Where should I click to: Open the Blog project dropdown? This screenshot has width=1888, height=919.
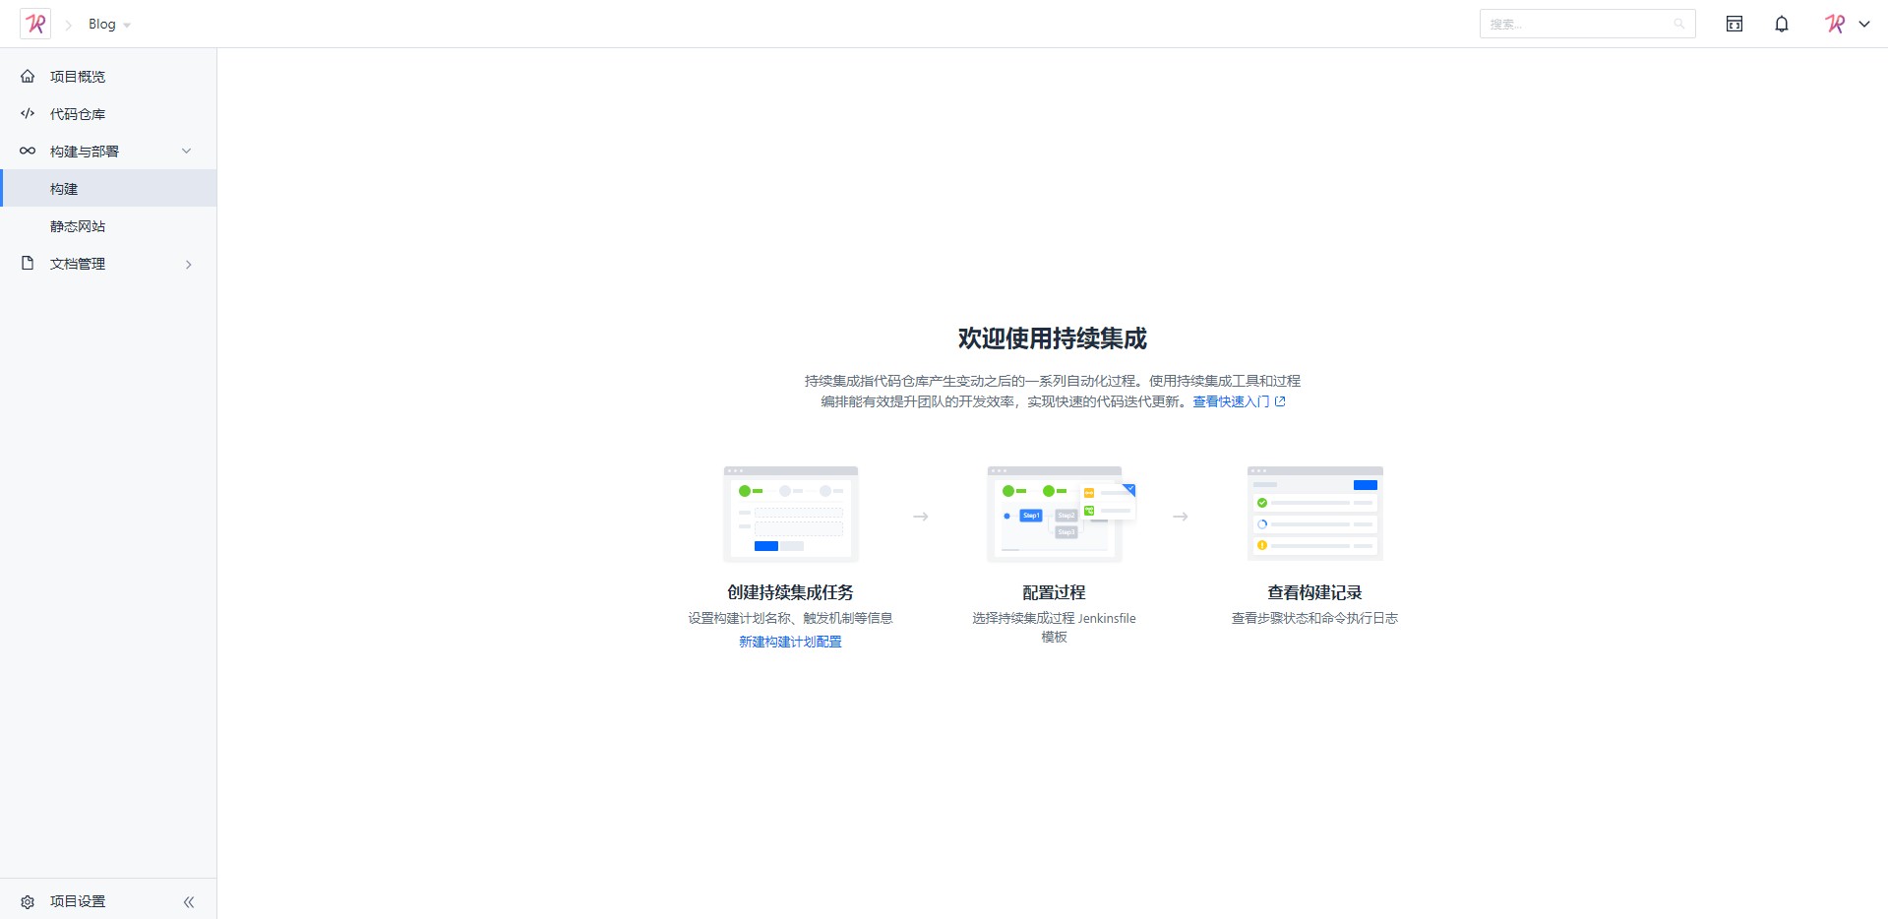click(x=109, y=25)
